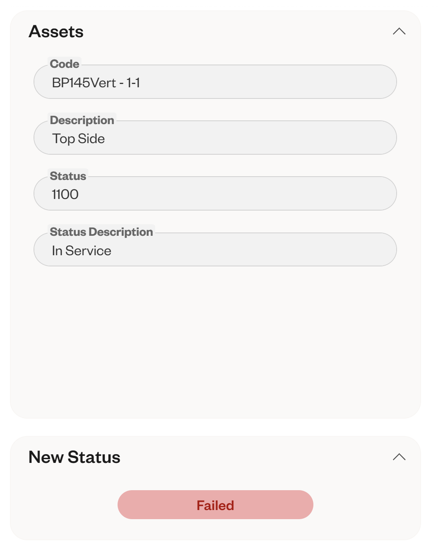
Task: Click the Code field label
Action: click(x=65, y=64)
